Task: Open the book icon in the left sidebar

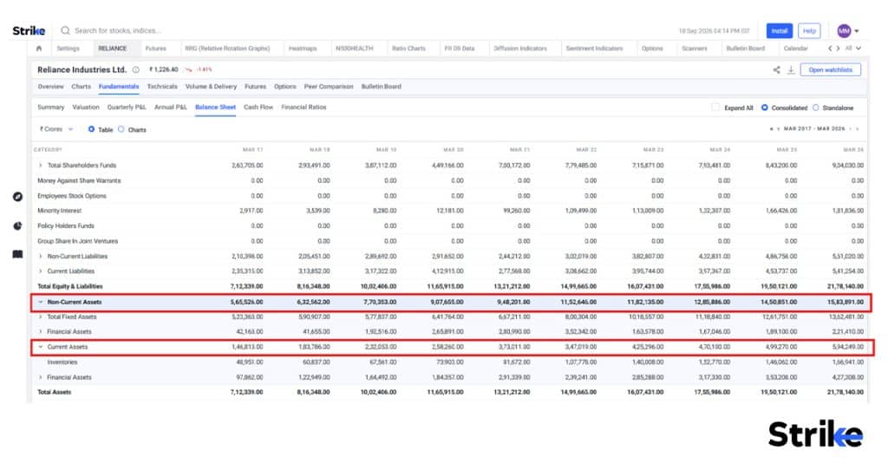Action: coord(17,254)
